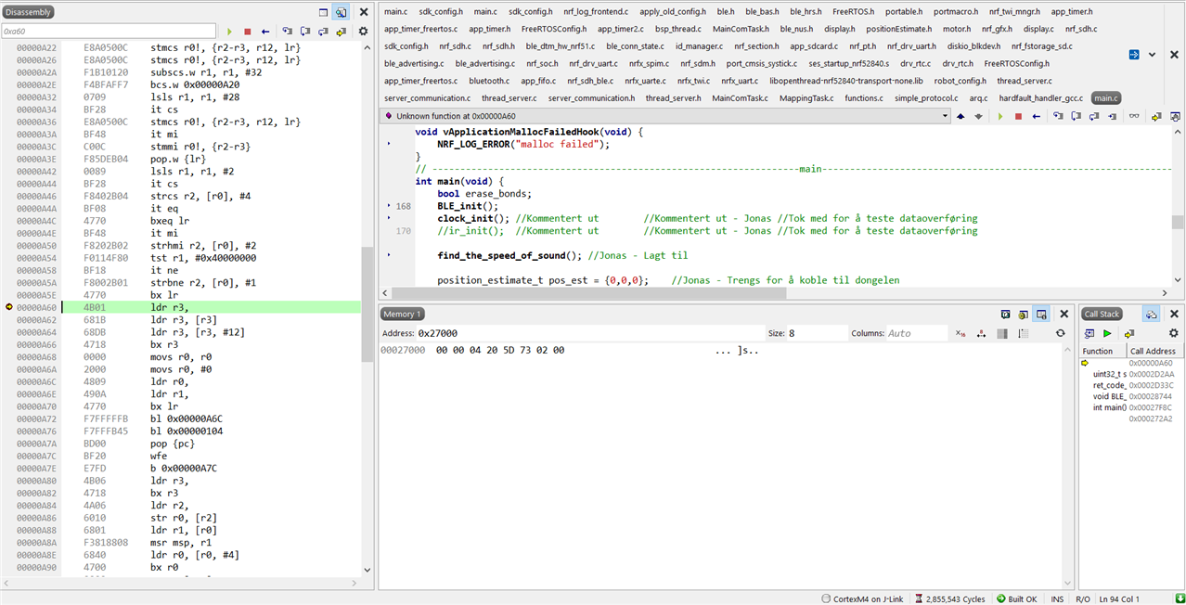
Task: Click the second Memory window header icon
Action: point(1023,314)
